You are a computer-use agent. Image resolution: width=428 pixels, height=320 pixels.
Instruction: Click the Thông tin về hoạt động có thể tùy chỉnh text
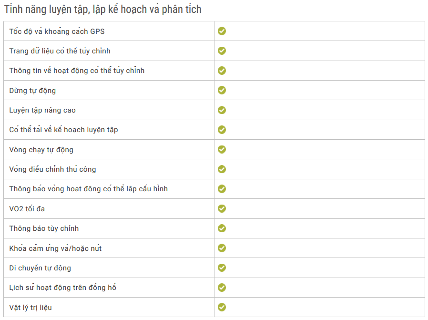pyautogui.click(x=77, y=71)
